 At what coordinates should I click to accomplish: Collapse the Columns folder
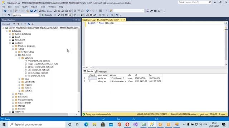19,58
